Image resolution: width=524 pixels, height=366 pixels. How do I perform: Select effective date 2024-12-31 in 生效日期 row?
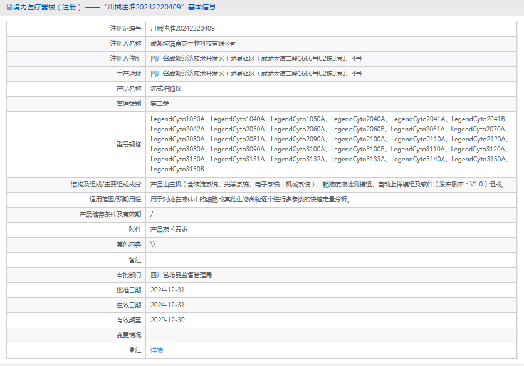167,305
